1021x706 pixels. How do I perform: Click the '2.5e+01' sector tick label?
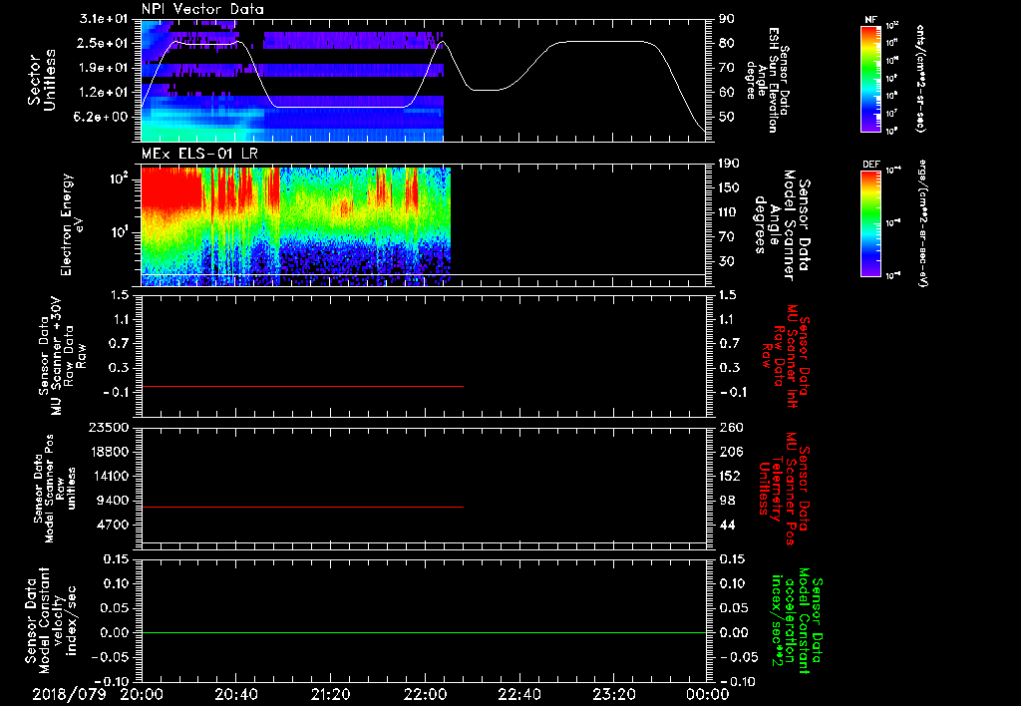(104, 43)
